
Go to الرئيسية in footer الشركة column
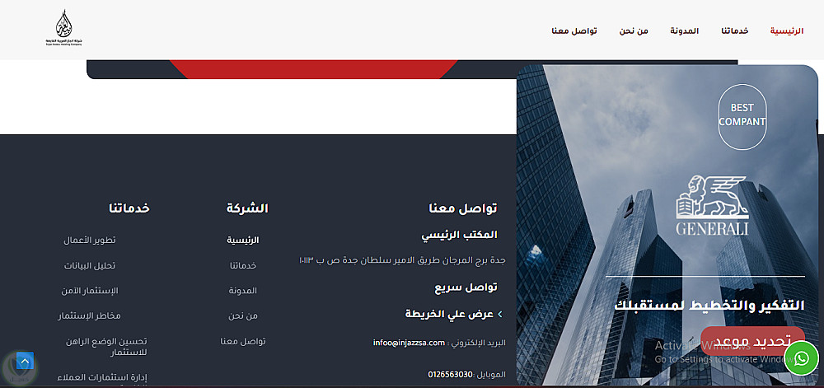(243, 240)
